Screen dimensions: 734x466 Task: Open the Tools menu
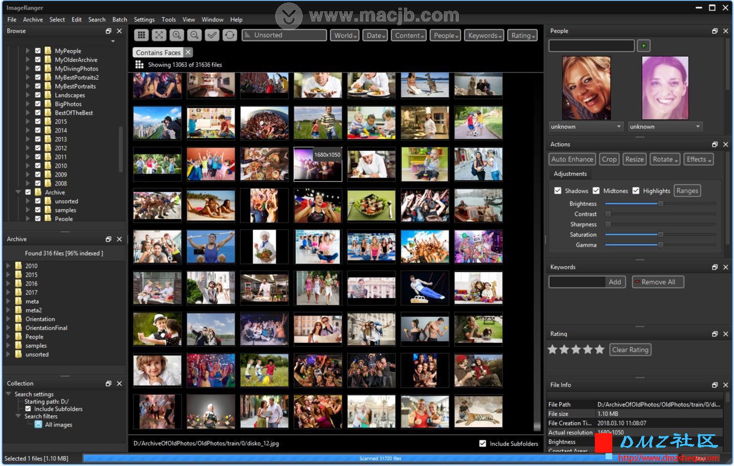(x=169, y=19)
